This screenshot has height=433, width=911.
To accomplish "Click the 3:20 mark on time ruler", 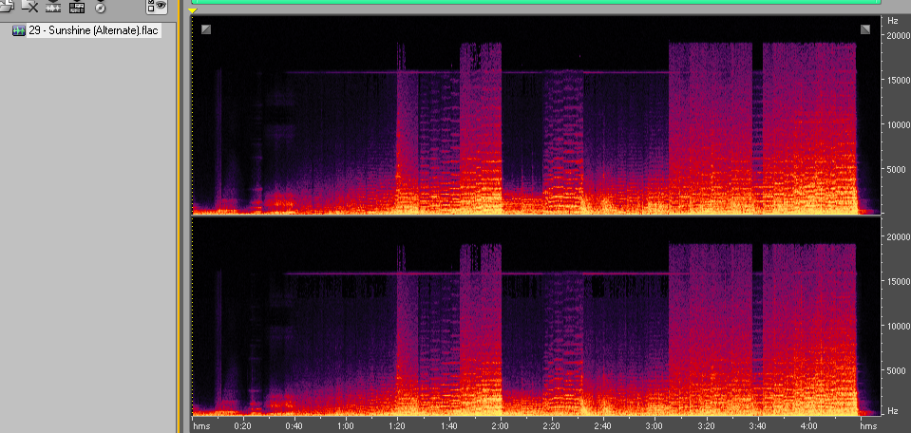I will (x=707, y=426).
